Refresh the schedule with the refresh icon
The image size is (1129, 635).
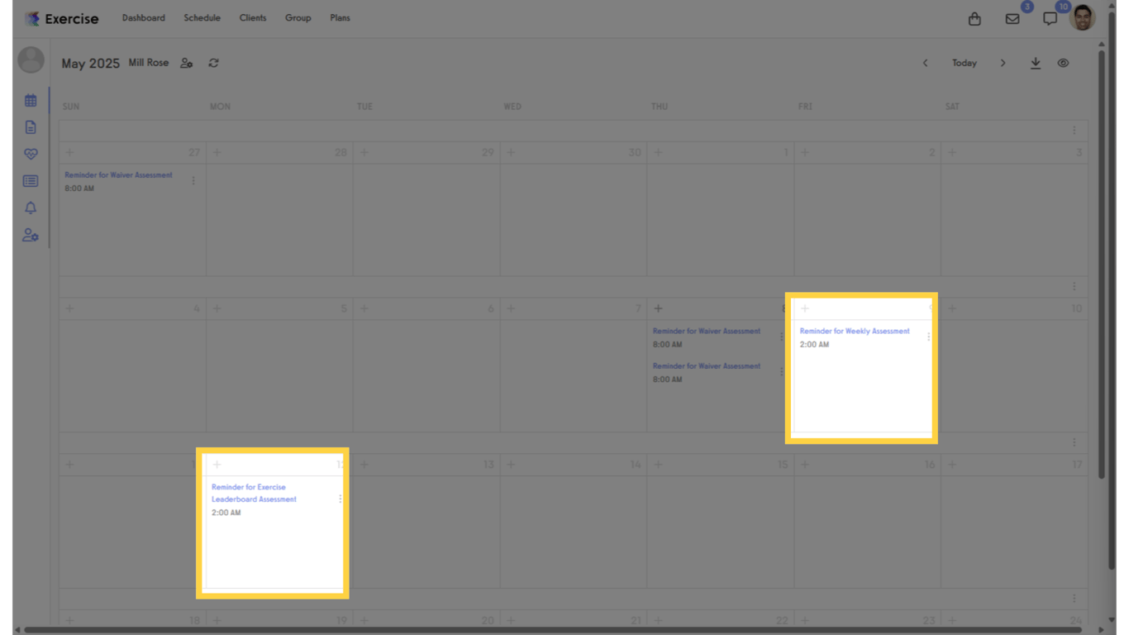click(213, 62)
